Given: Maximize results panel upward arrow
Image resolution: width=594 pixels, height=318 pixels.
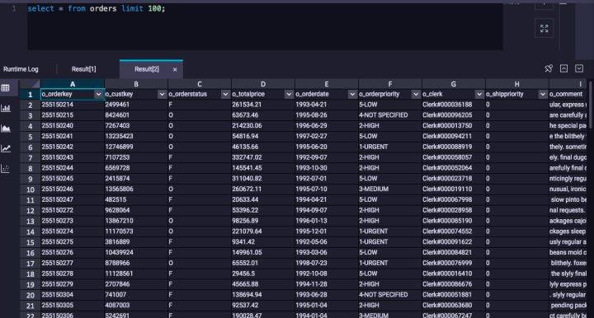Looking at the screenshot, I should coord(563,68).
